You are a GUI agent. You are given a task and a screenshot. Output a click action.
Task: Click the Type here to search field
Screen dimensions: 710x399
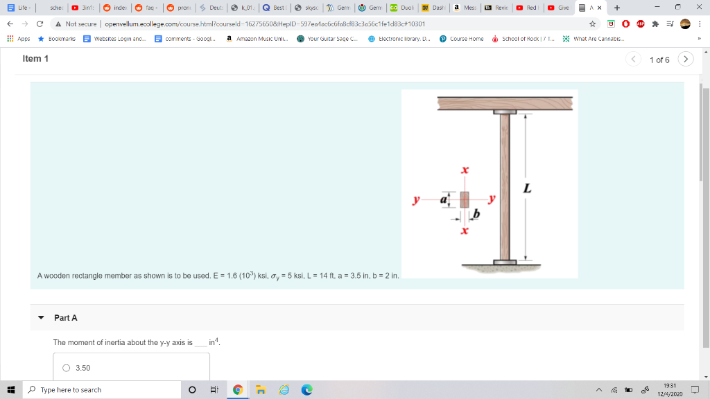(104, 391)
